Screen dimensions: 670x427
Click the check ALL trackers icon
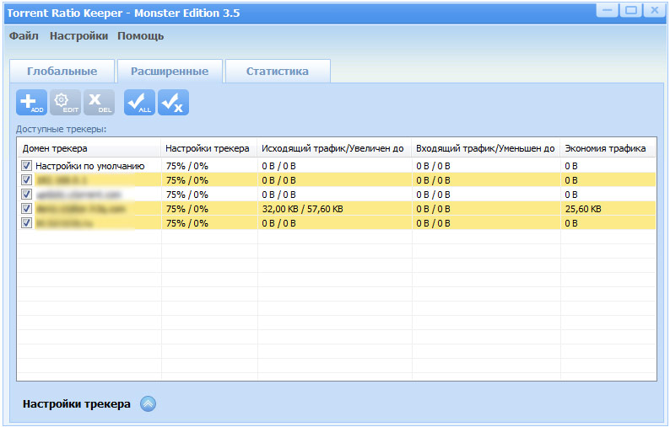139,102
